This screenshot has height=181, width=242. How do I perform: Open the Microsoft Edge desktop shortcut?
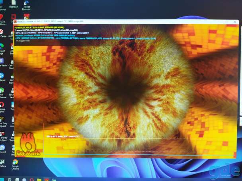tap(3, 49)
